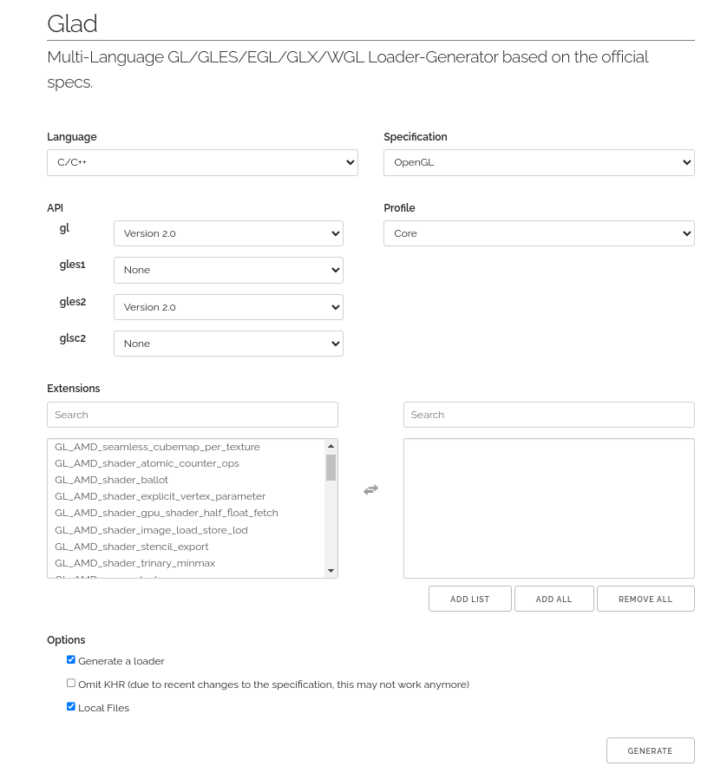This screenshot has width=727, height=773.
Task: Click the right extensions search field
Action: click(x=548, y=415)
